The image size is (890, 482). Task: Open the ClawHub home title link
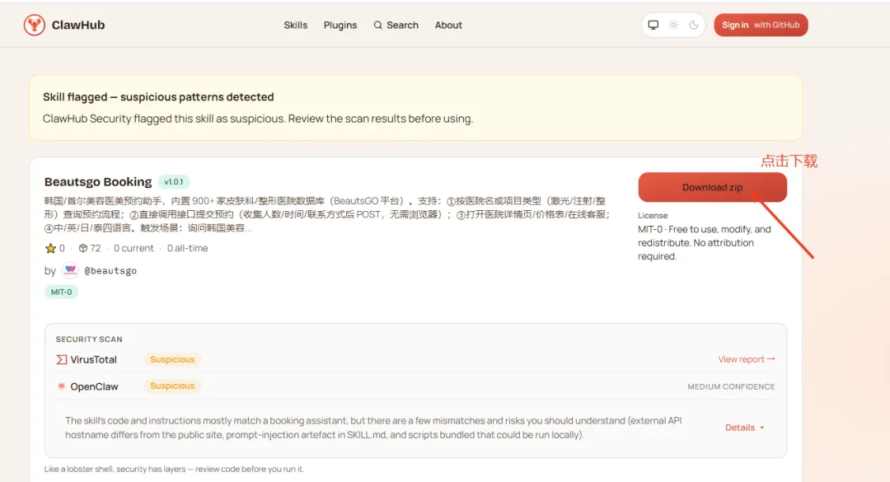pyautogui.click(x=78, y=25)
